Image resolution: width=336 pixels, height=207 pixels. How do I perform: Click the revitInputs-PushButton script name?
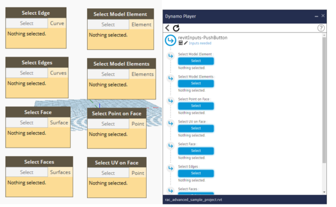(203, 38)
